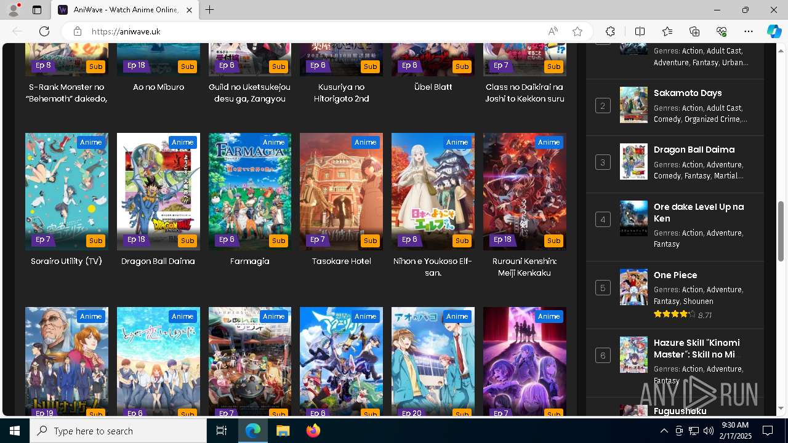The height and width of the screenshot is (443, 788).
Task: Open Ore dake Level Up na Ken
Action: [699, 212]
